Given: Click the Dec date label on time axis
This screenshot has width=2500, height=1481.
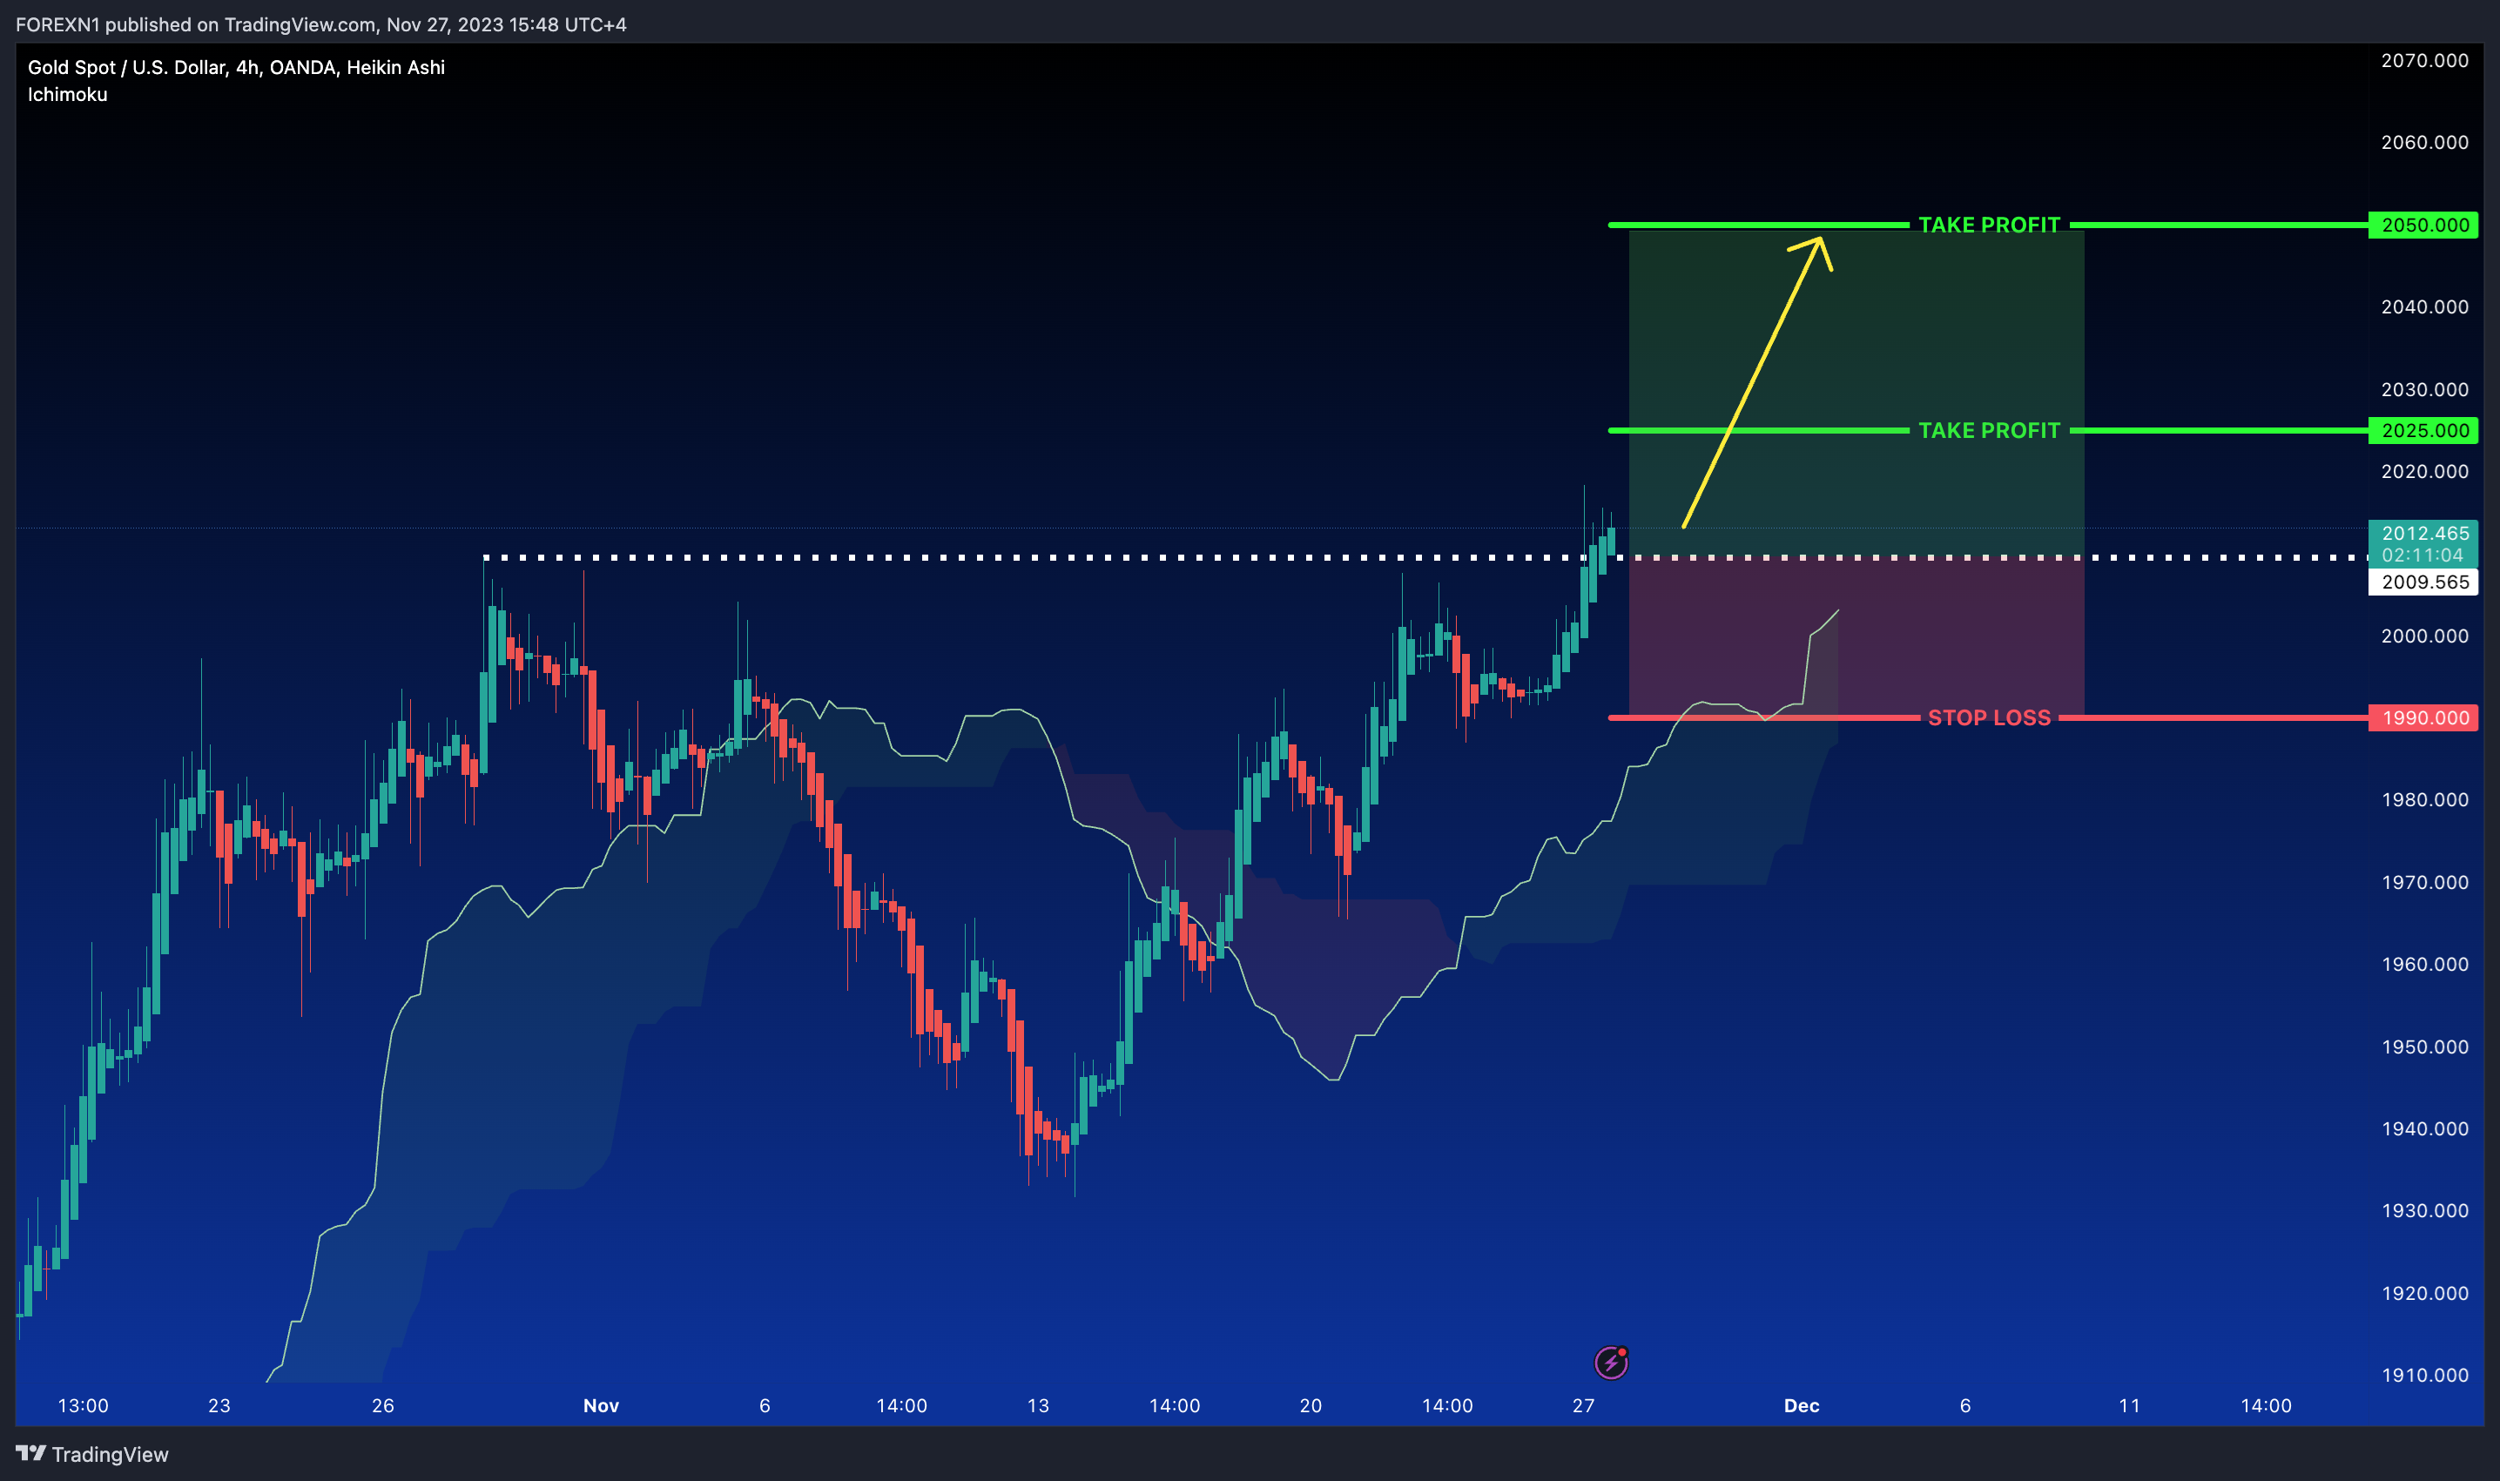Looking at the screenshot, I should 1802,1405.
